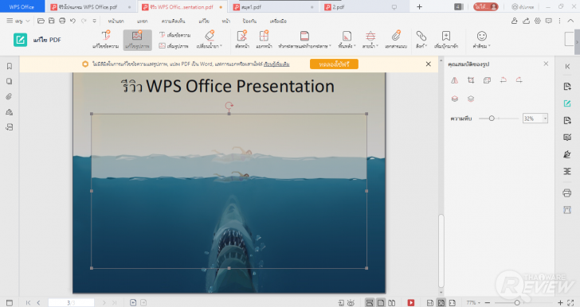Click the page number field

point(71,302)
